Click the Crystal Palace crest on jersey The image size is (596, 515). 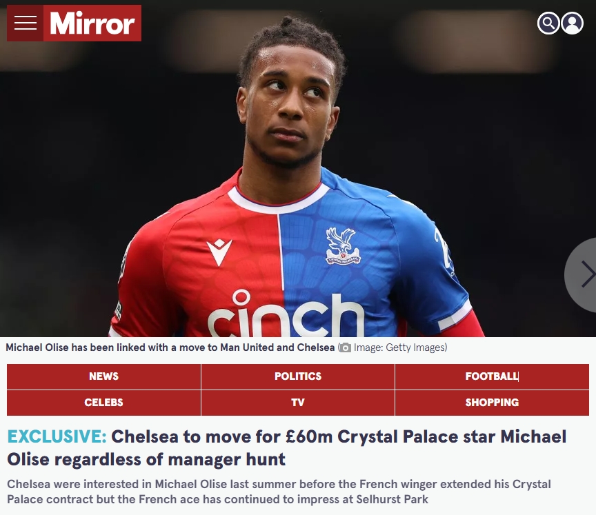(x=342, y=245)
